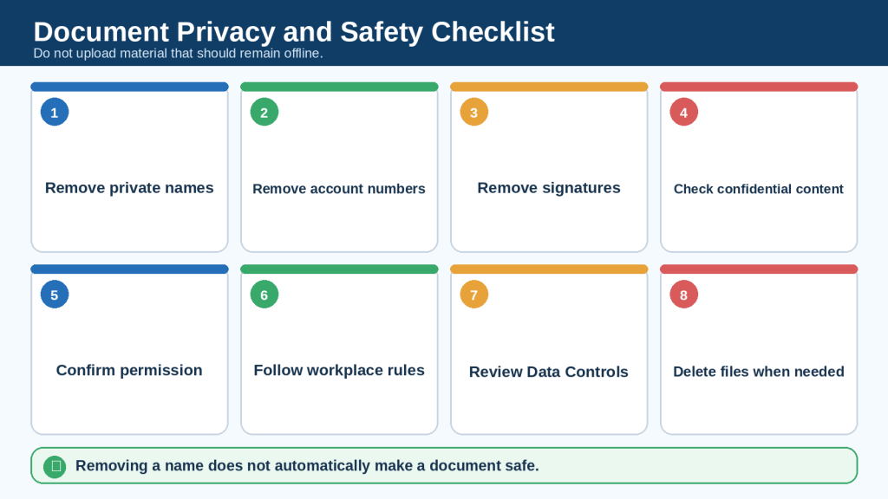
Task: Click the red number 4 badge
Action: click(x=683, y=112)
